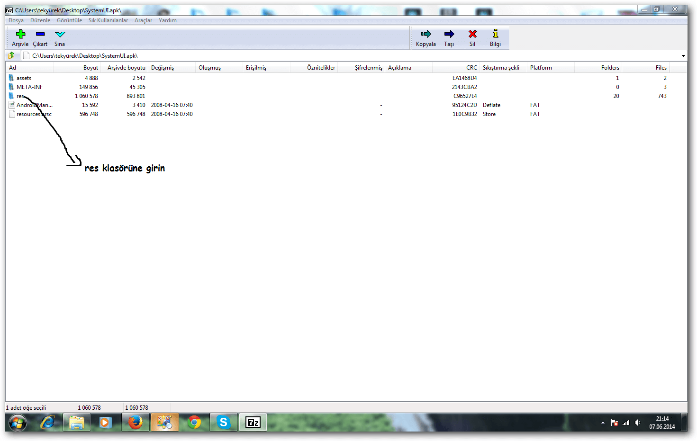Sort by the Boyut column header
697x441 pixels.
pyautogui.click(x=77, y=68)
